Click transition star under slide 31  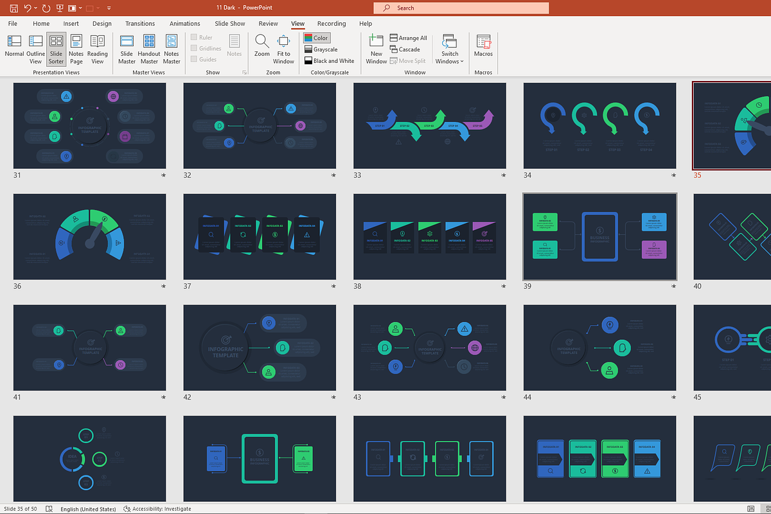[x=163, y=175]
